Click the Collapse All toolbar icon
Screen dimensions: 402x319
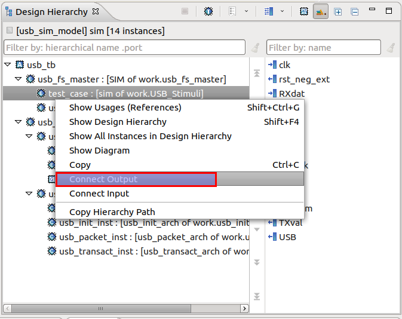coord(355,12)
